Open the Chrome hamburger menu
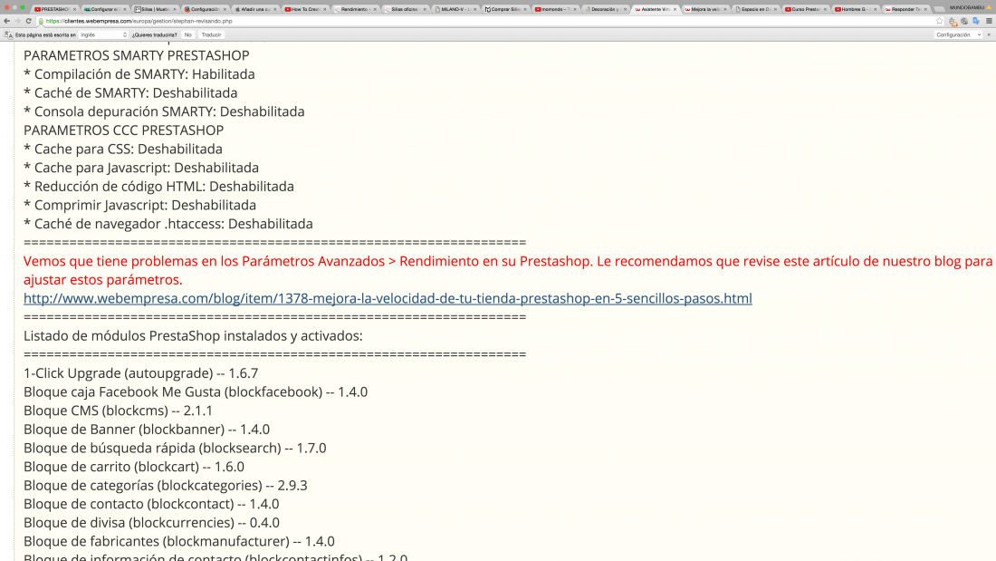Screen dimensions: 996x561 [x=989, y=21]
